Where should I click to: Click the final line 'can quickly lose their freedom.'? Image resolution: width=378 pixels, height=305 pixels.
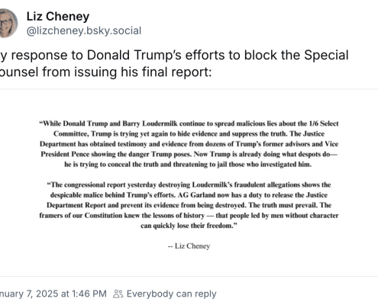point(189,226)
